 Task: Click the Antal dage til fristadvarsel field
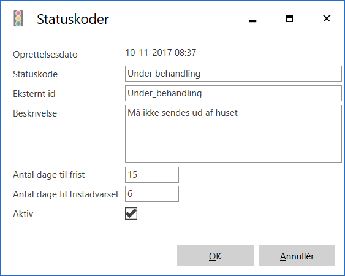tap(152, 194)
